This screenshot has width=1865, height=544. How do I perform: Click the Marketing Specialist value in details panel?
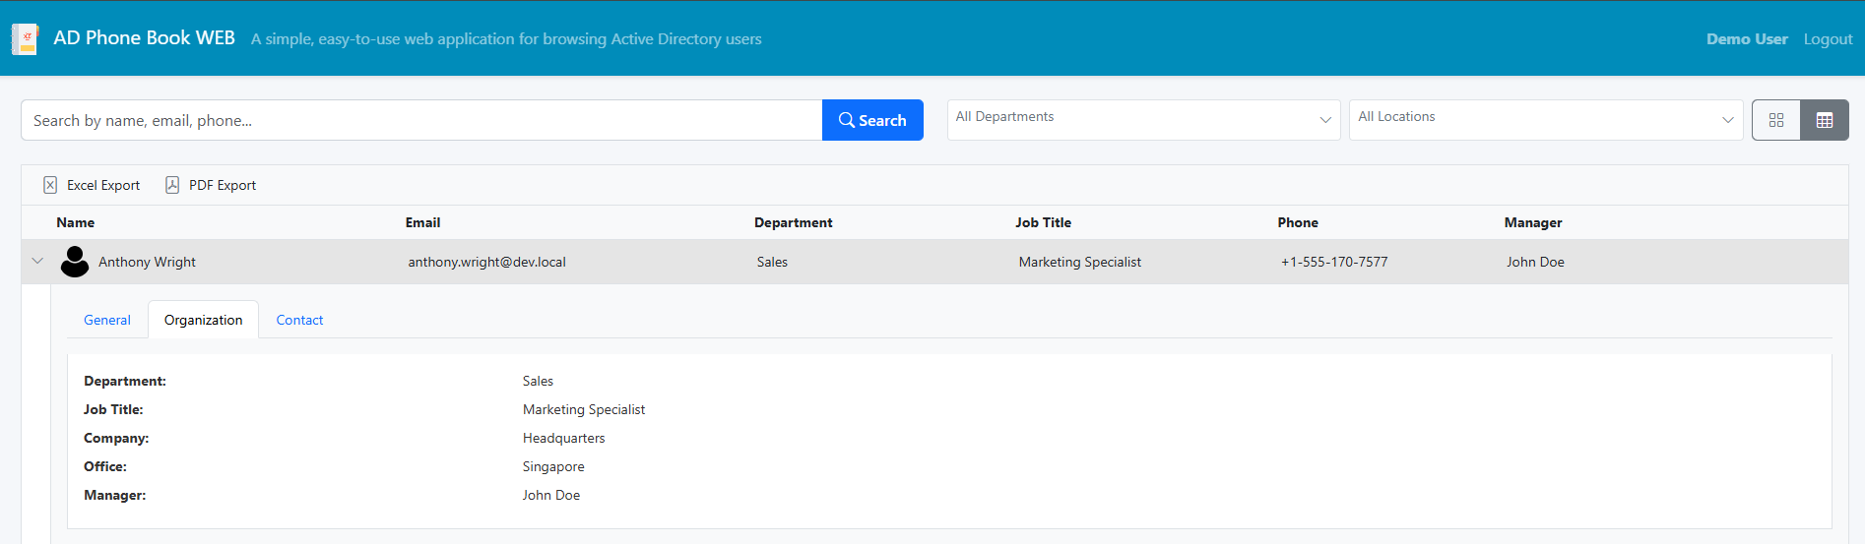(x=584, y=409)
